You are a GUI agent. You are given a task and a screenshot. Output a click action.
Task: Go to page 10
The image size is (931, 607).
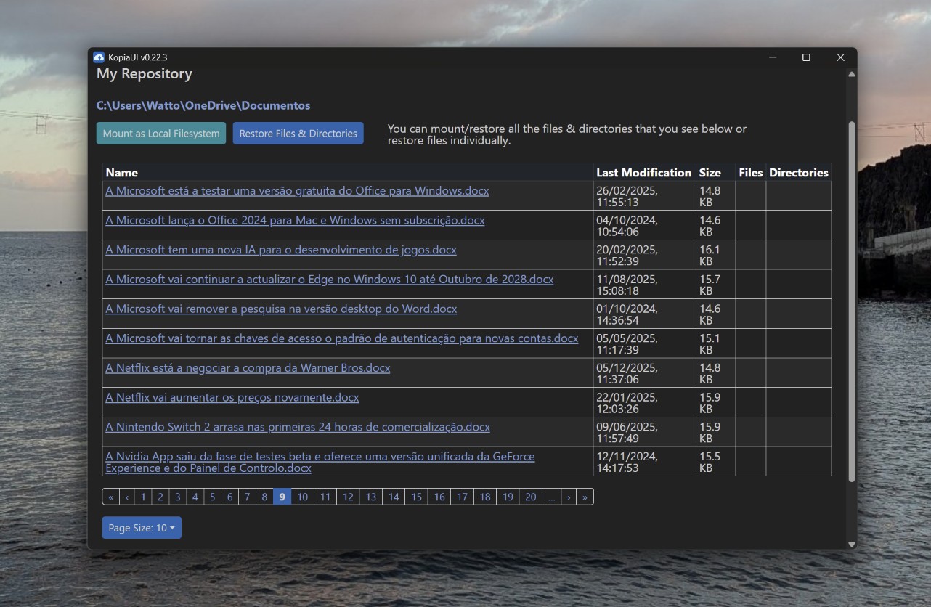click(x=303, y=497)
